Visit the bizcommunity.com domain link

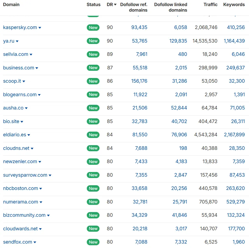click(24, 215)
